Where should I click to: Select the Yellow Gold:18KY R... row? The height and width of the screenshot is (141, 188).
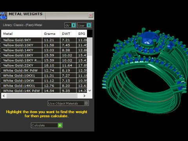(44, 60)
